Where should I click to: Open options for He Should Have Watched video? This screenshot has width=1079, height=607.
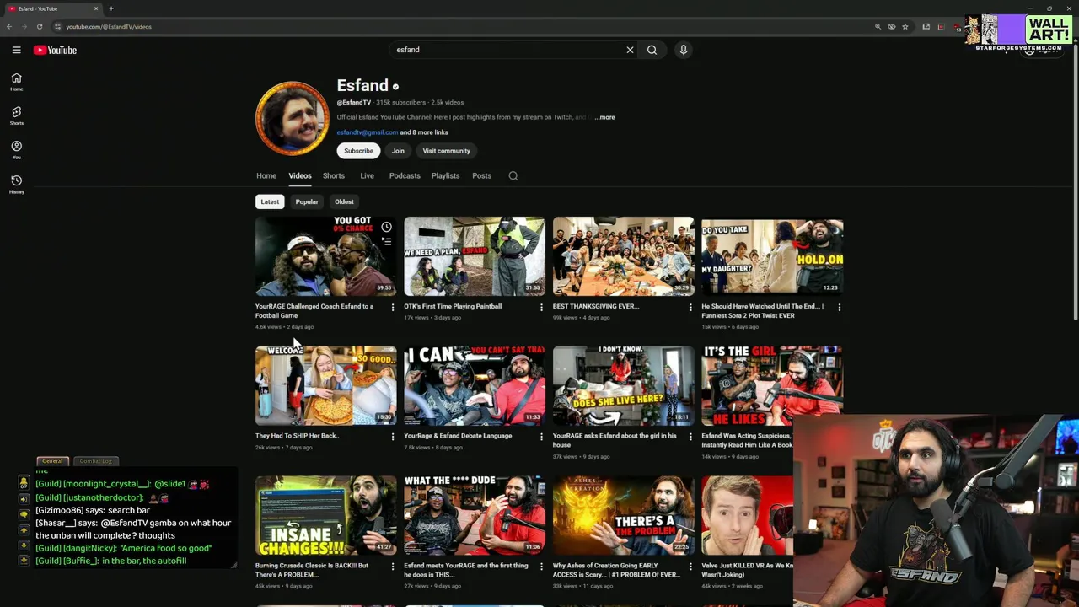tap(839, 307)
